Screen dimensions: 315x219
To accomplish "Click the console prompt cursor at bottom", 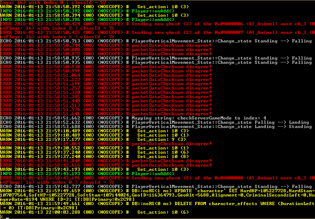I will 8,218.
